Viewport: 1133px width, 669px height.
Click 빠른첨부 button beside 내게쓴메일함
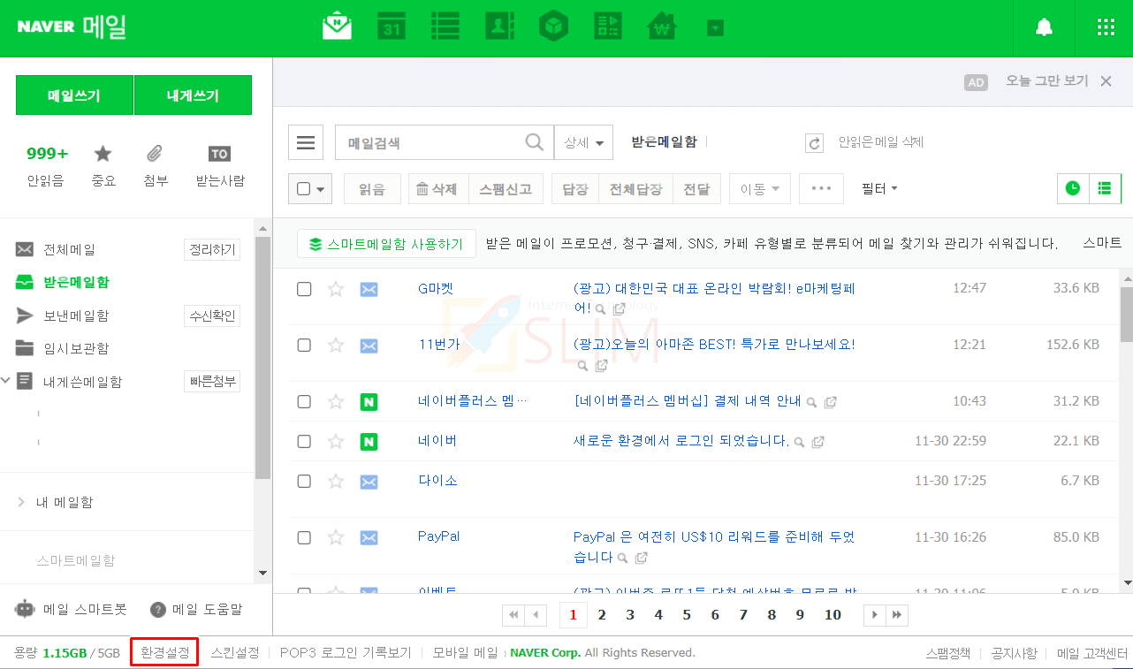coord(212,381)
